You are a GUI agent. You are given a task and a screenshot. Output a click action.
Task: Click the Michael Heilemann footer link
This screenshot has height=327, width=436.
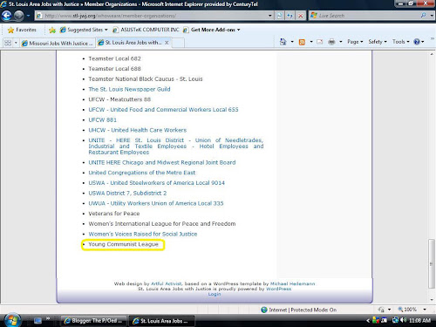point(293,283)
